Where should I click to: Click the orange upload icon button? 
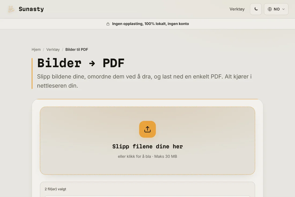pyautogui.click(x=147, y=129)
